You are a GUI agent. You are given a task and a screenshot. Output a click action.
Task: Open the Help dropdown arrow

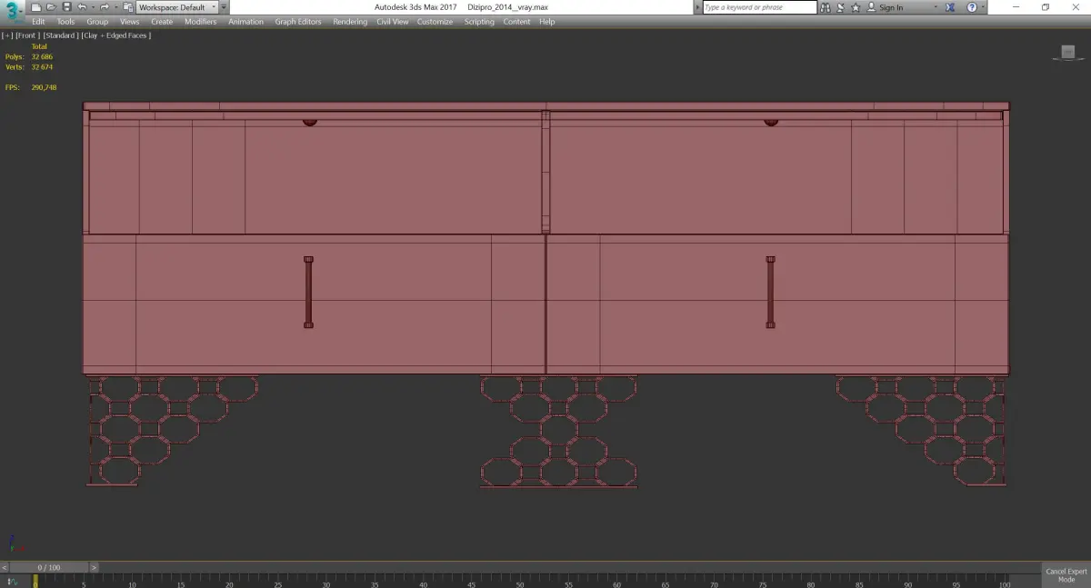[983, 7]
